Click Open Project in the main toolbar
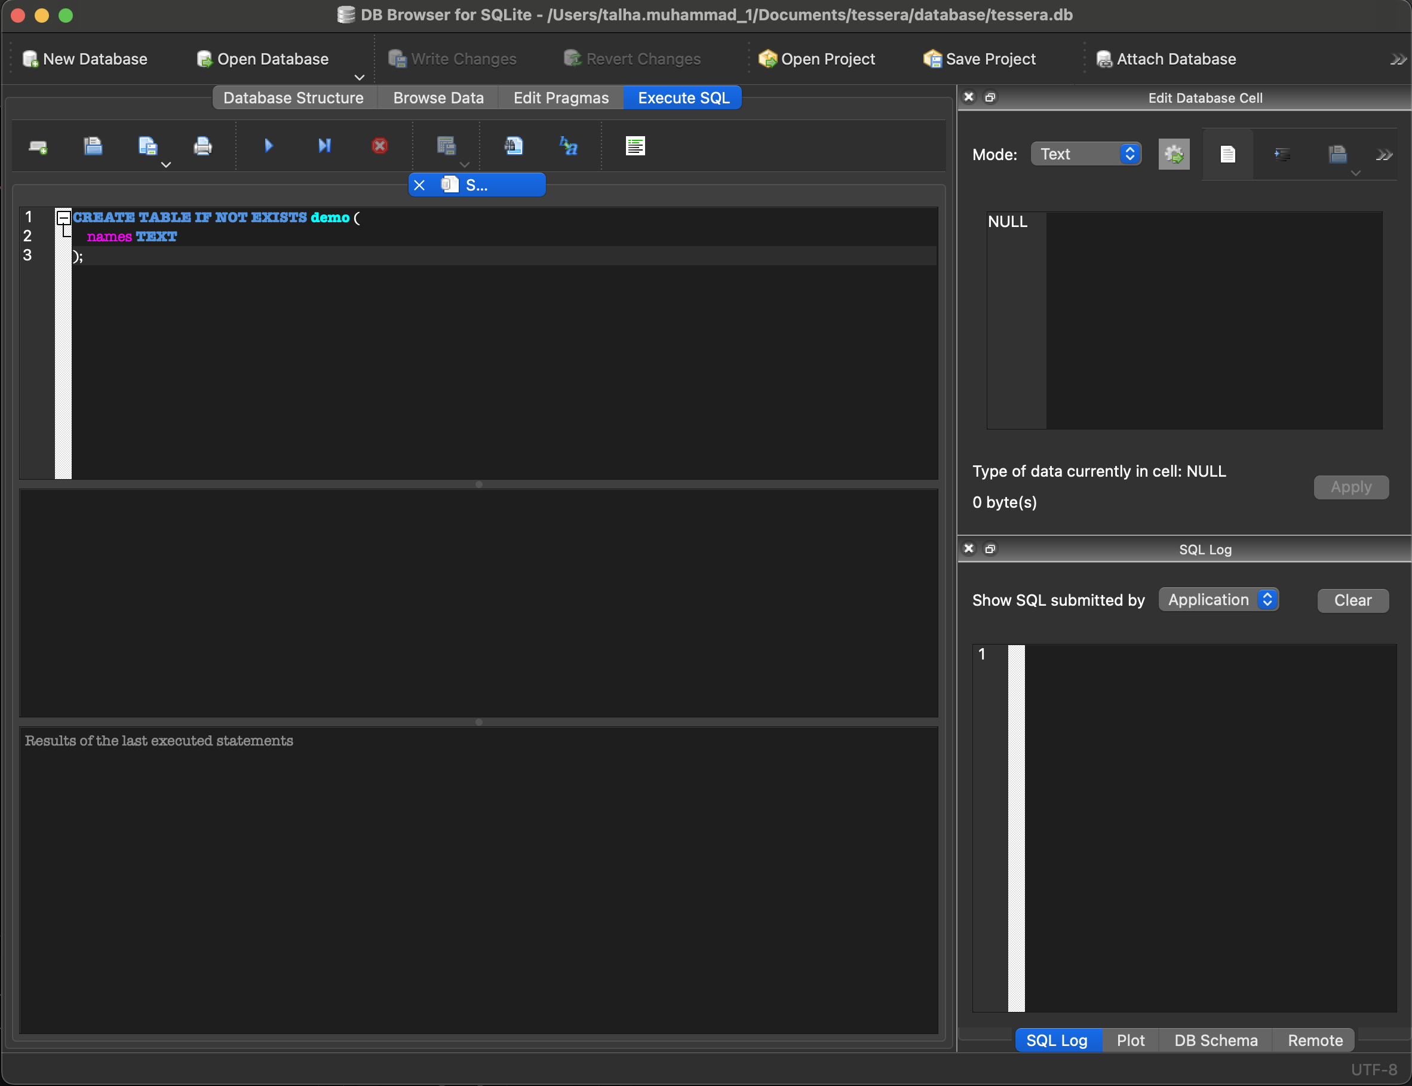The height and width of the screenshot is (1086, 1412). pyautogui.click(x=817, y=59)
